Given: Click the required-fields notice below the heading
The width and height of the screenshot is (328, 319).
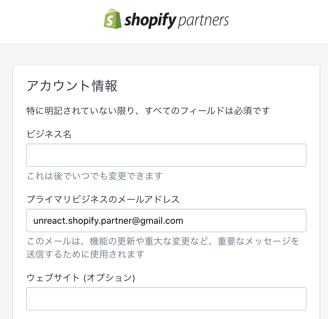Looking at the screenshot, I should tap(148, 111).
